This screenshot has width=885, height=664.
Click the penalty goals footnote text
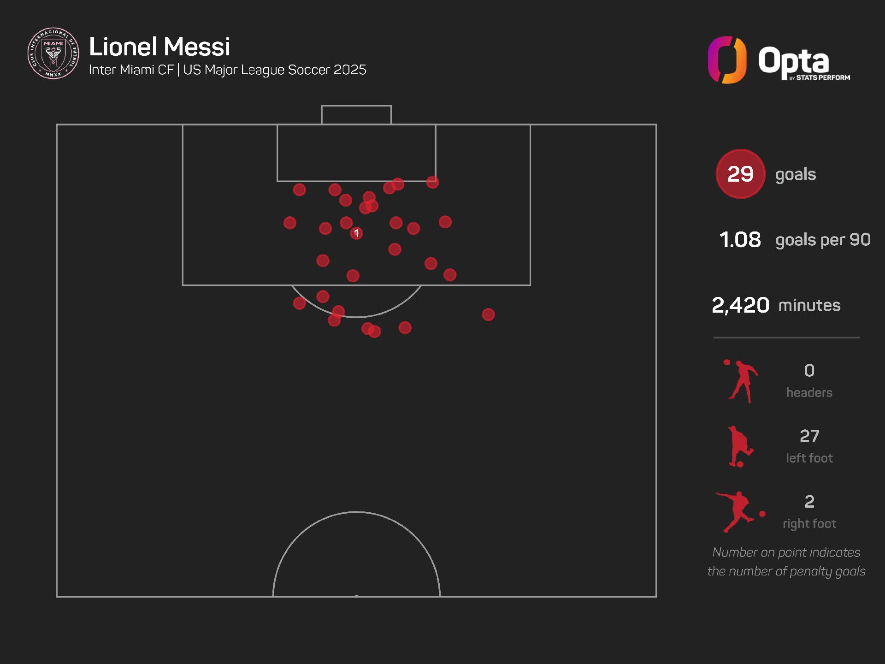click(x=786, y=562)
